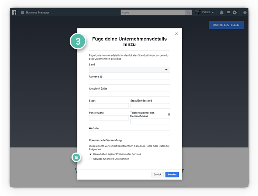258x196 pixels.
Task: Click the Konto erstellen button
Action: (x=226, y=25)
